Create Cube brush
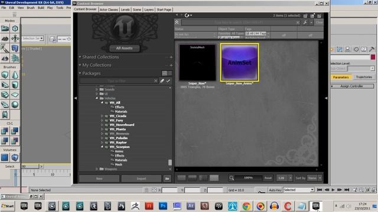Image resolution: width=378 pixels, height=212 pixels. pos(5,75)
